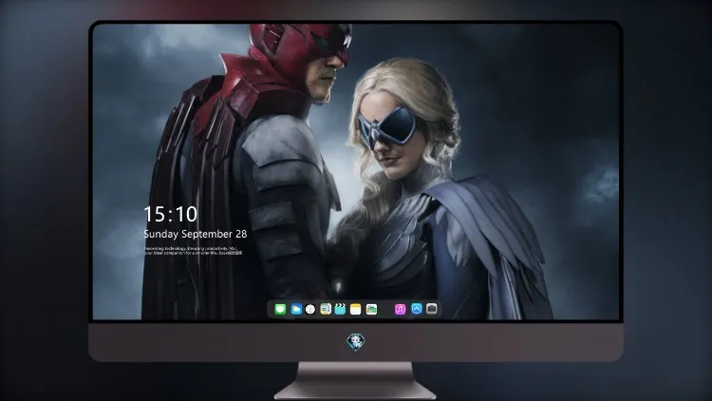Click the small tagline text under the date

194,251
